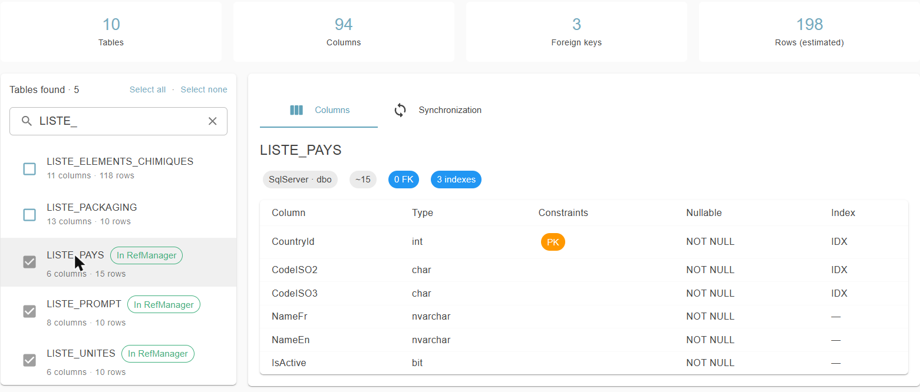Click the int type of CountryId
The width and height of the screenshot is (920, 392).
417,241
